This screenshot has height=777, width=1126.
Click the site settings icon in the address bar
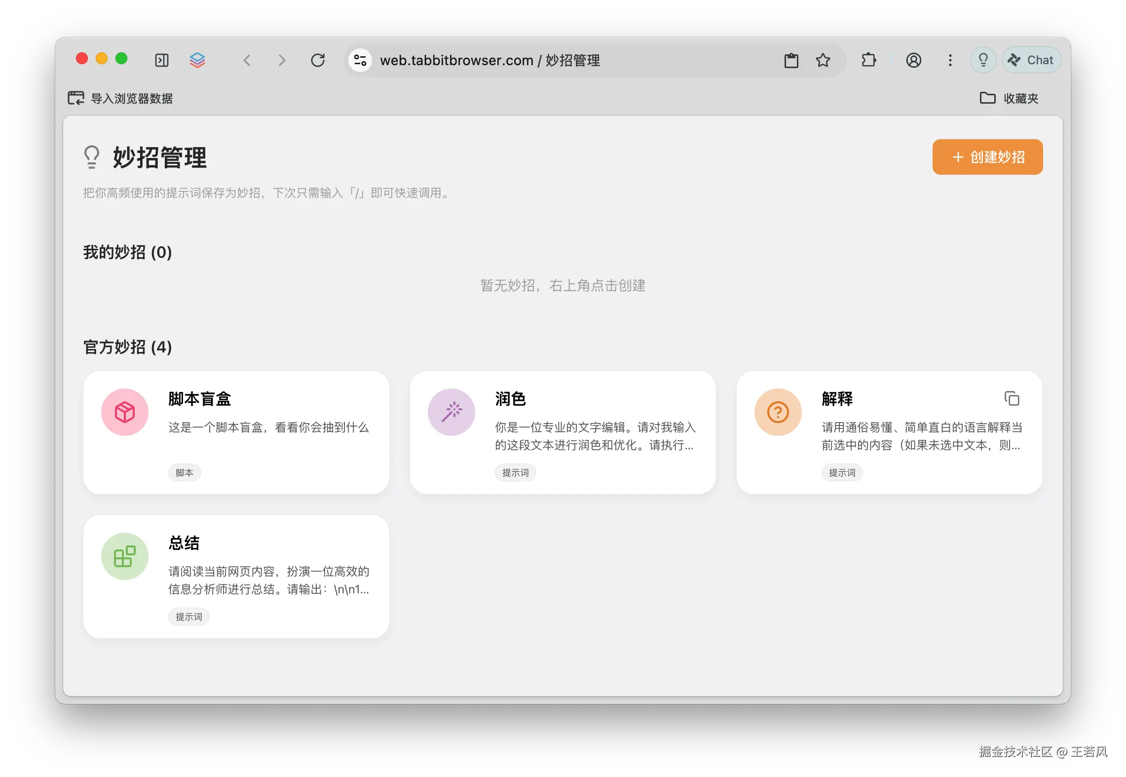360,60
